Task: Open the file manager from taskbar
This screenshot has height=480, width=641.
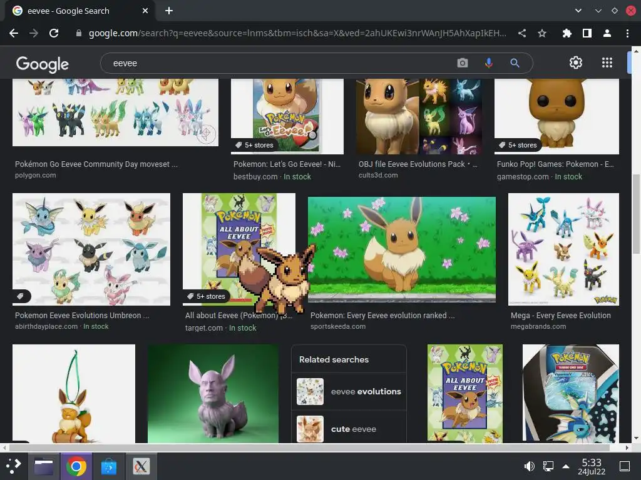Action: click(44, 466)
